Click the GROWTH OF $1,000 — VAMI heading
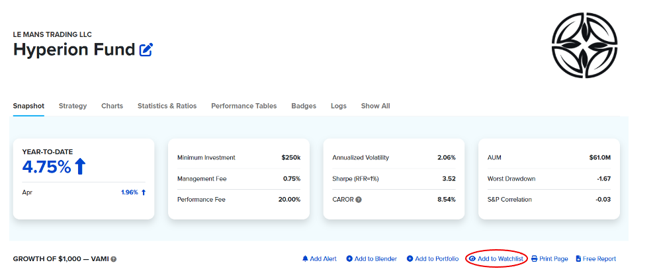 pos(61,259)
